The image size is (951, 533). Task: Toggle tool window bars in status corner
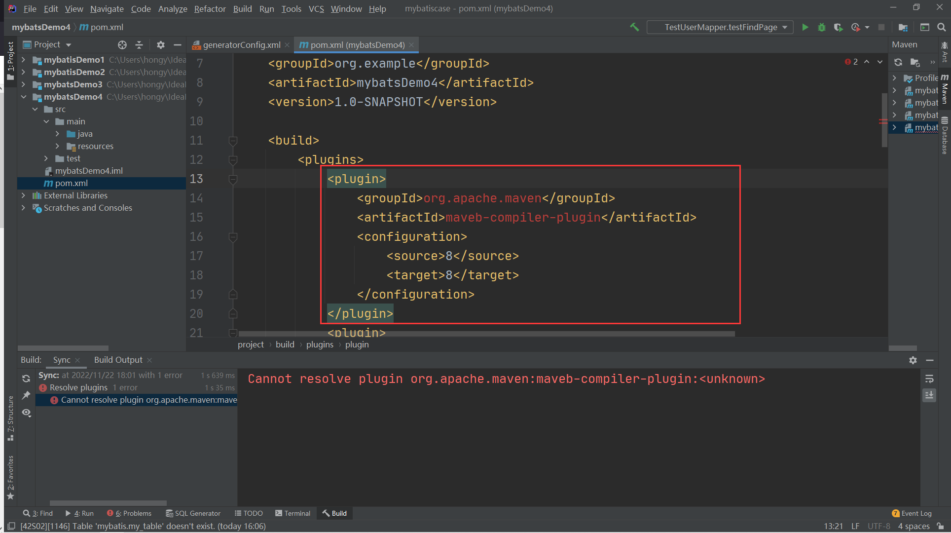point(11,526)
